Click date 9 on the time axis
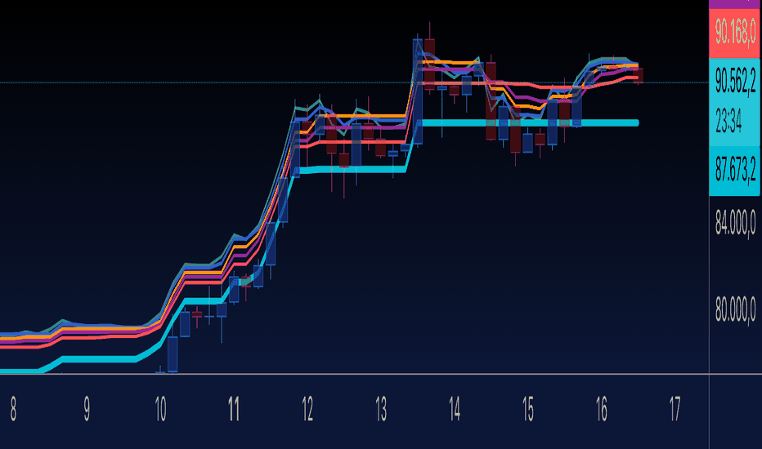Image resolution: width=762 pixels, height=449 pixels. 87,409
